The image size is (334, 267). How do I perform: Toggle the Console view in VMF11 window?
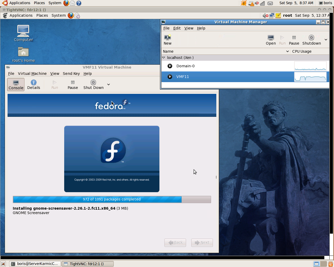click(x=16, y=84)
